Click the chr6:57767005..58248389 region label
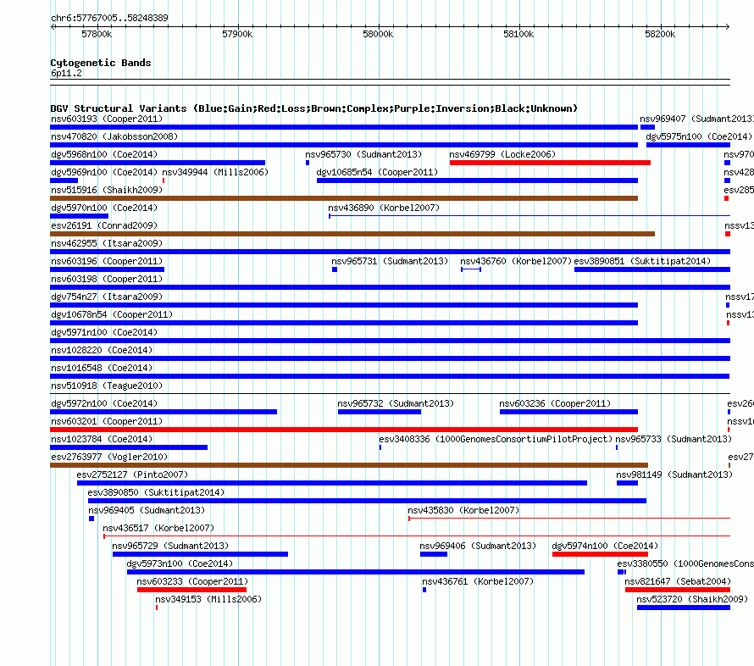Screen dimensions: 754x666 pos(109,18)
